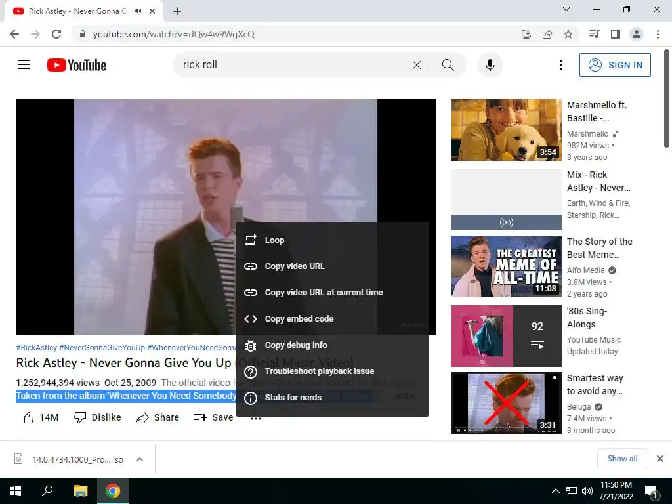View site info via padlock icon
Viewport: 672px width, 504px height.
pyautogui.click(x=82, y=34)
